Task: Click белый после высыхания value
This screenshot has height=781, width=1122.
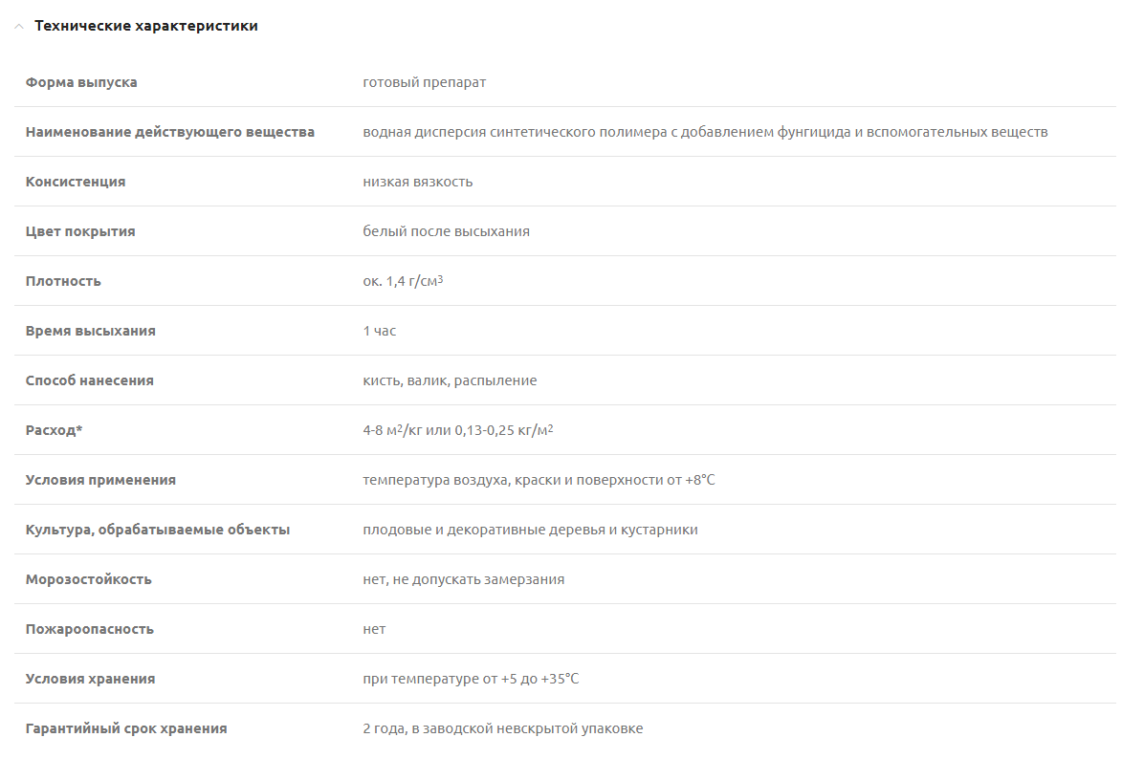Action: pyautogui.click(x=446, y=231)
